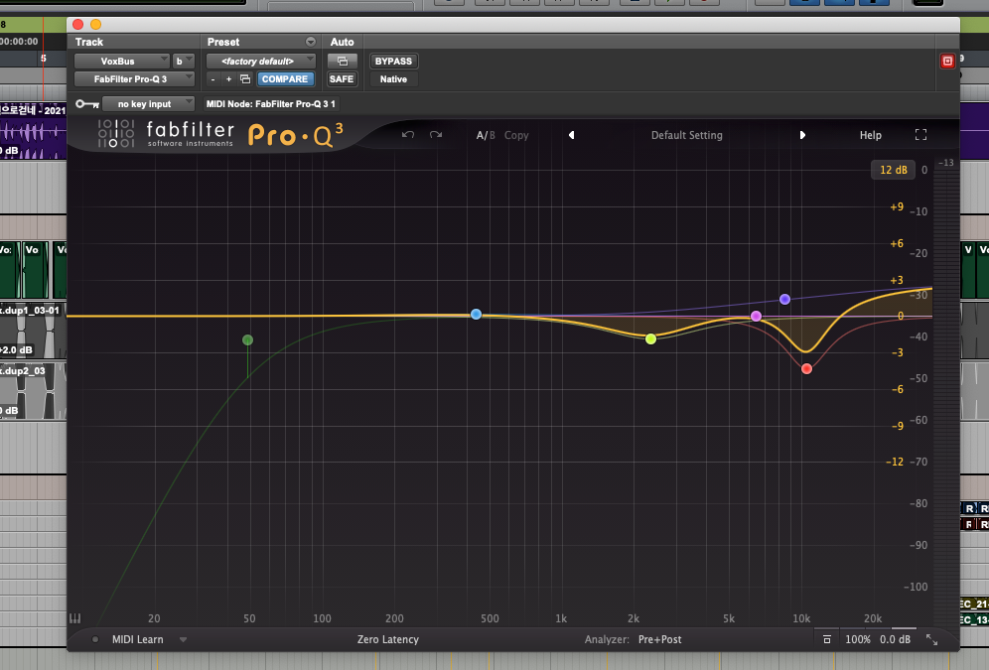Select the green low-cut band dot

click(248, 339)
